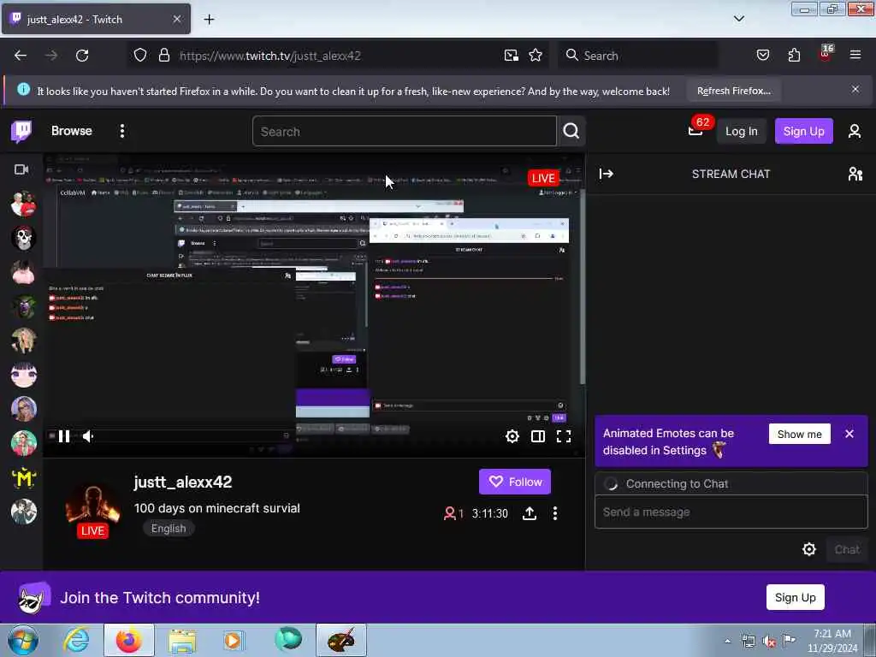Open the channel three-dot options menu

click(554, 513)
